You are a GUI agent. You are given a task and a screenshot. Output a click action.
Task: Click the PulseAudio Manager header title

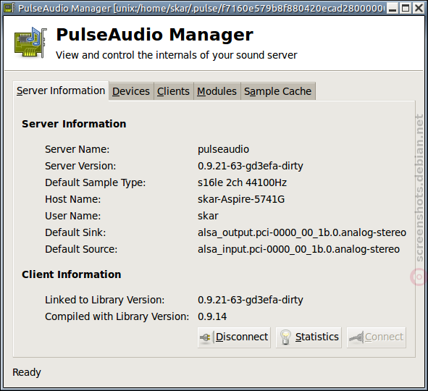(x=154, y=35)
